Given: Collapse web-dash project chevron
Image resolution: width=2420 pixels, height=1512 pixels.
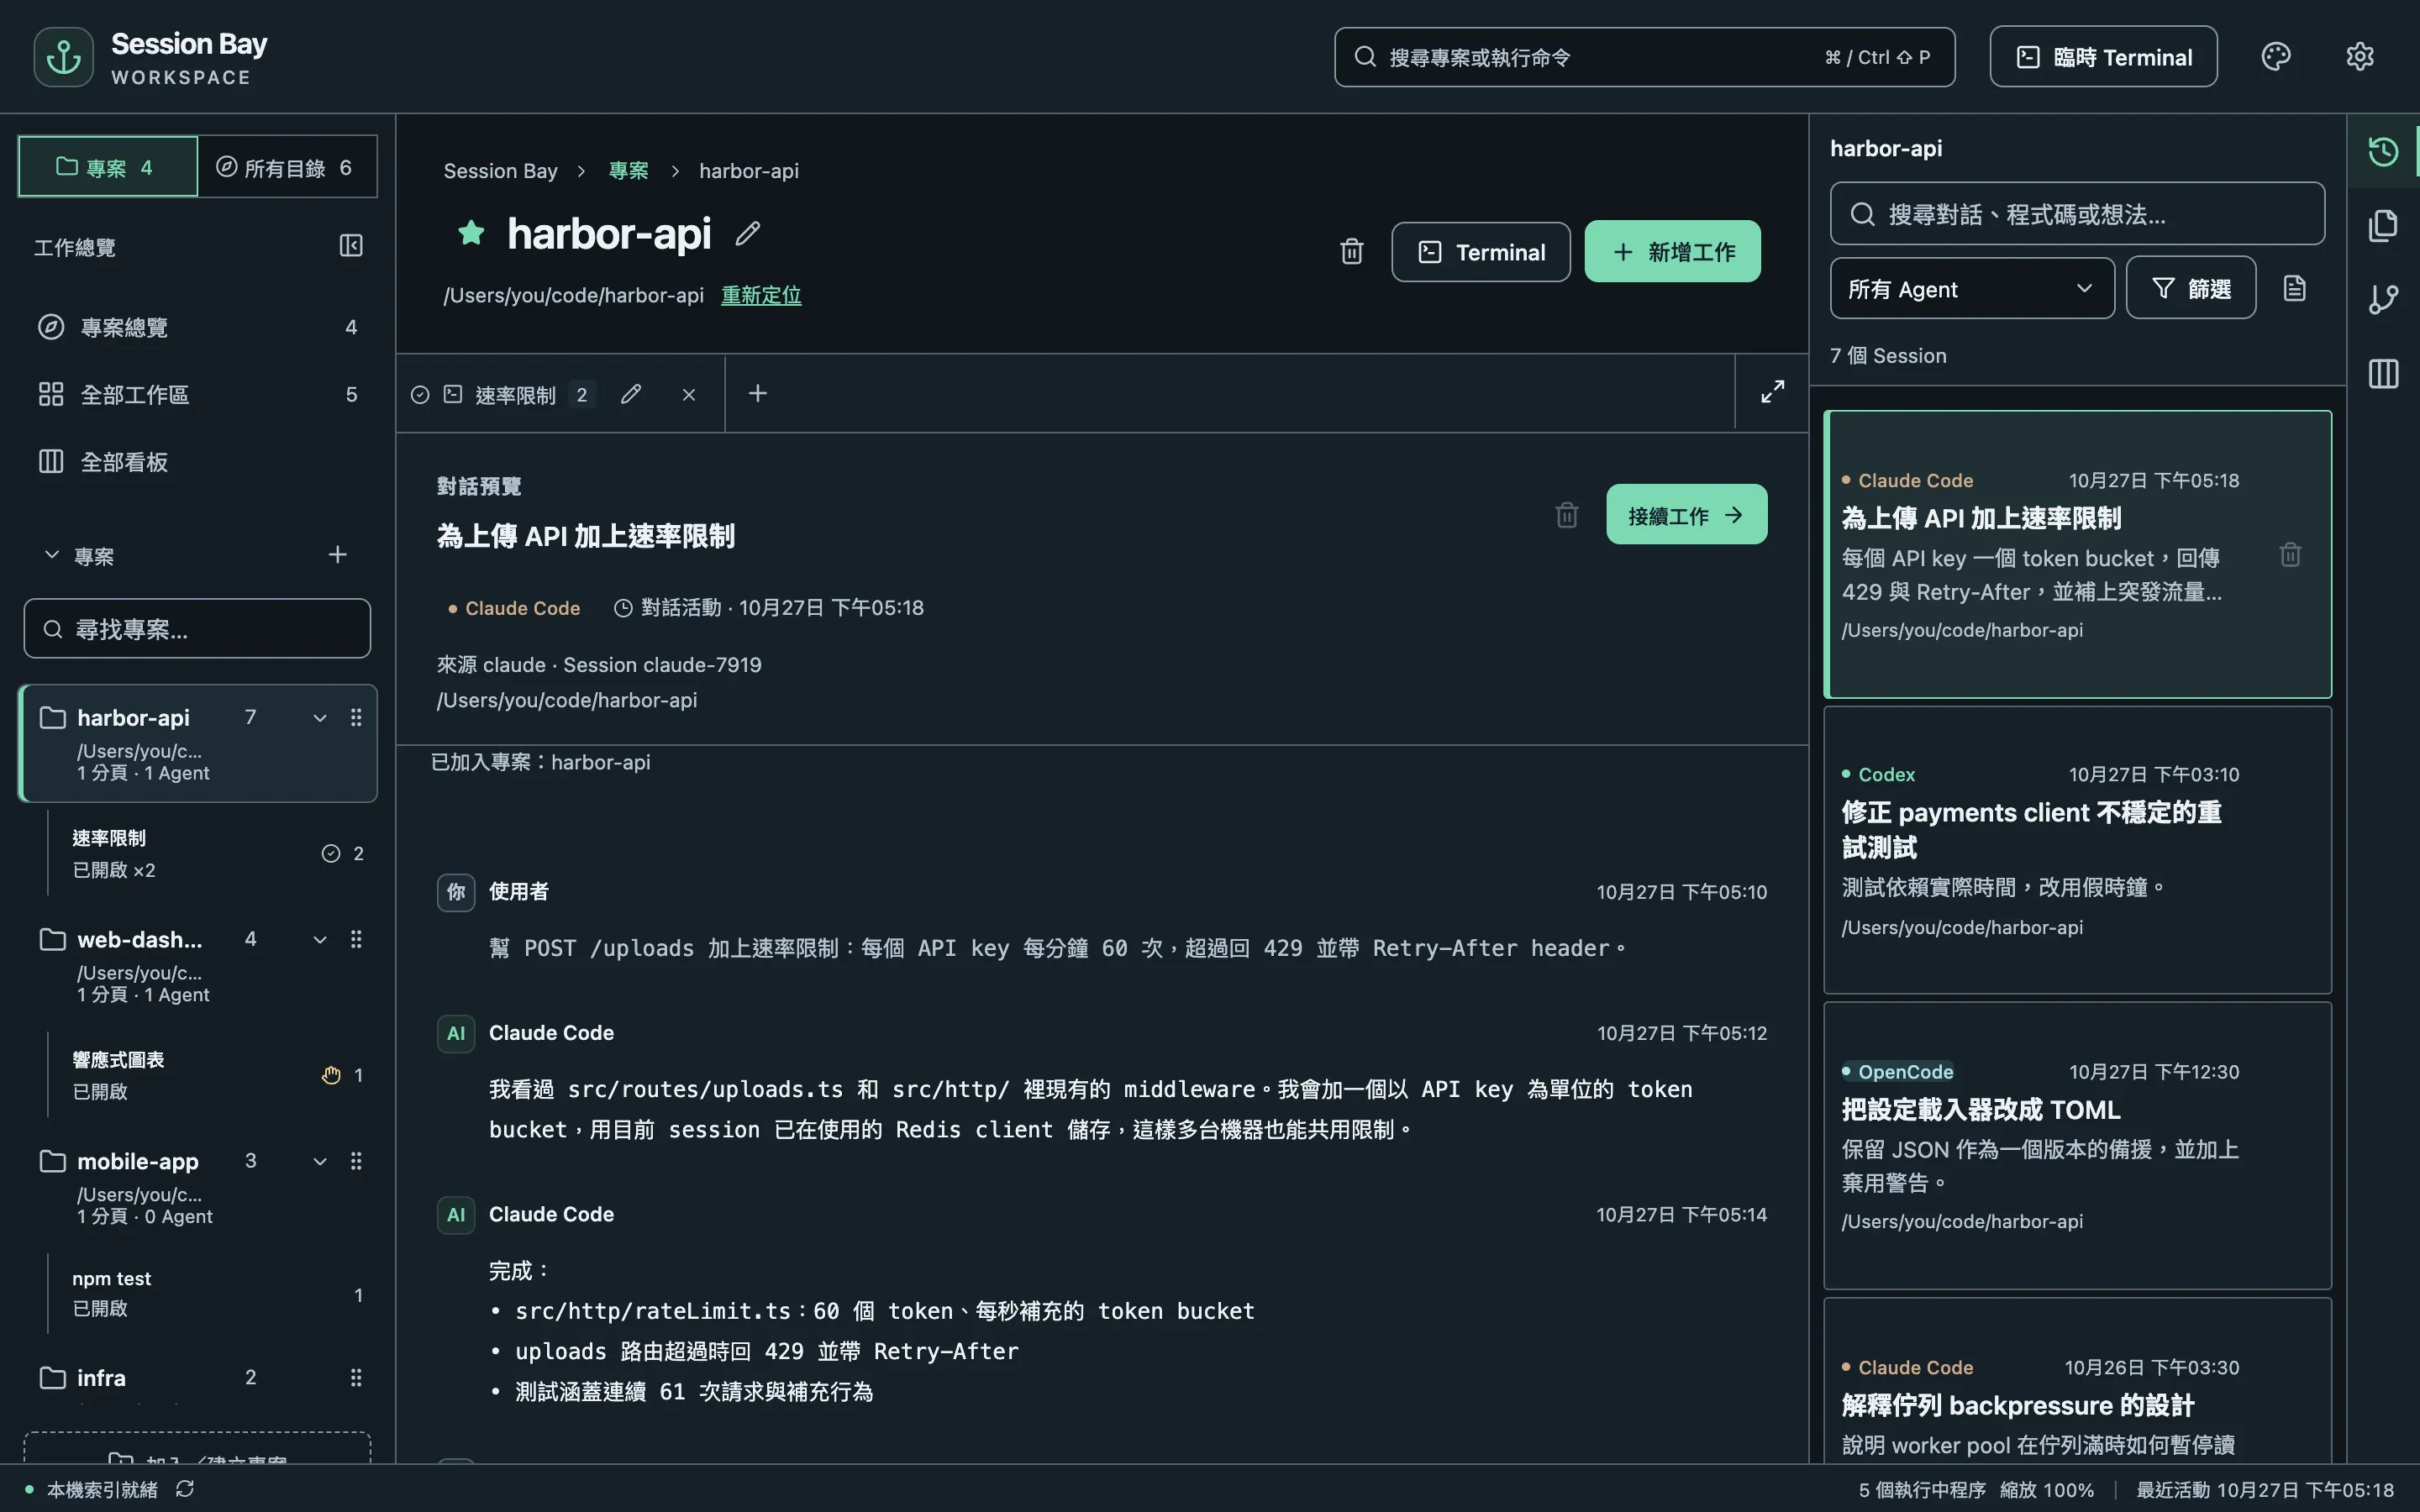Looking at the screenshot, I should tap(320, 940).
